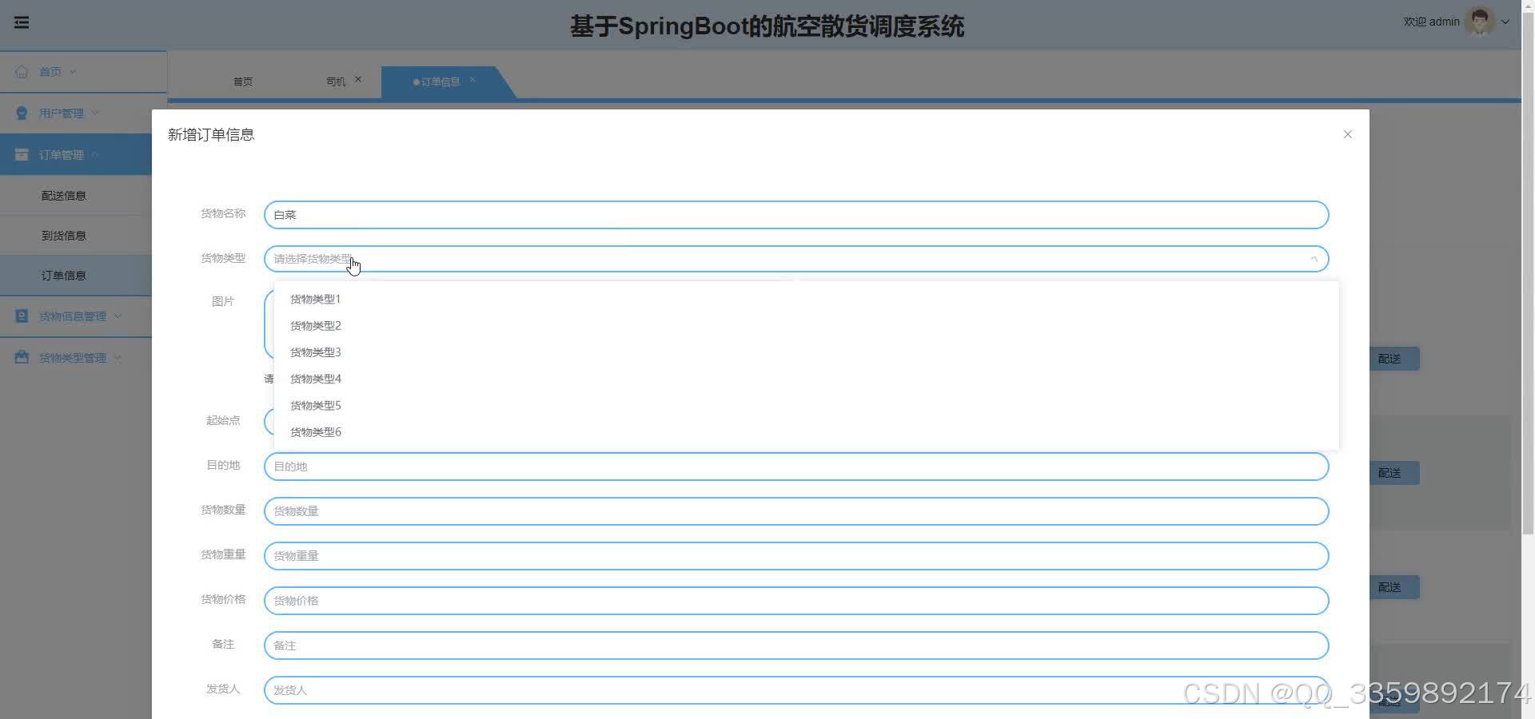
Task: Switch to the 首页 tab
Action: pos(243,81)
